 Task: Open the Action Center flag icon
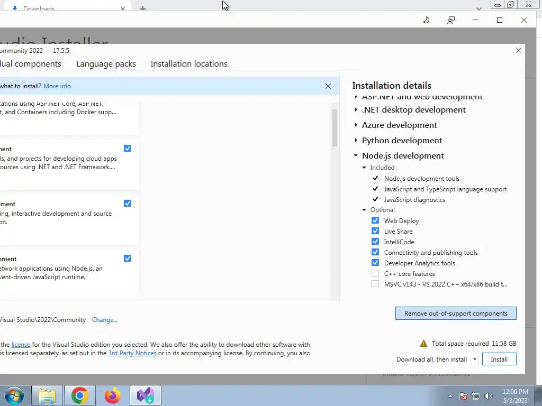point(463,396)
